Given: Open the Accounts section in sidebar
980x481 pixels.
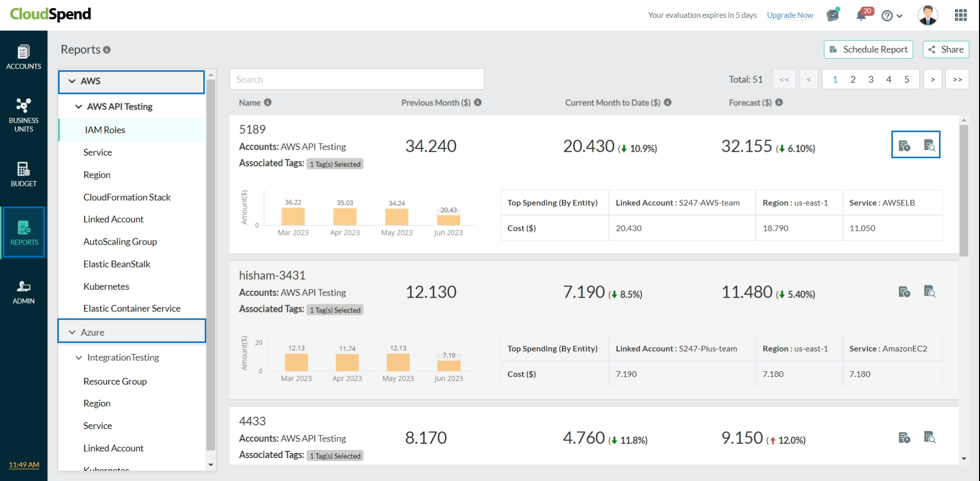Looking at the screenshot, I should (x=23, y=57).
